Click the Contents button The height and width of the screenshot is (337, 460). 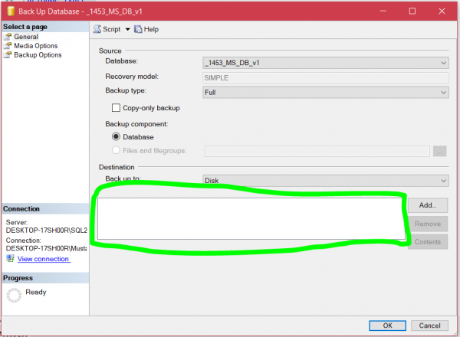click(x=428, y=242)
